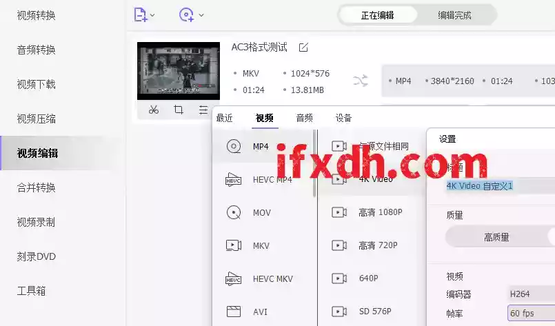Click the scissors trim icon
The image size is (555, 326).
click(154, 110)
